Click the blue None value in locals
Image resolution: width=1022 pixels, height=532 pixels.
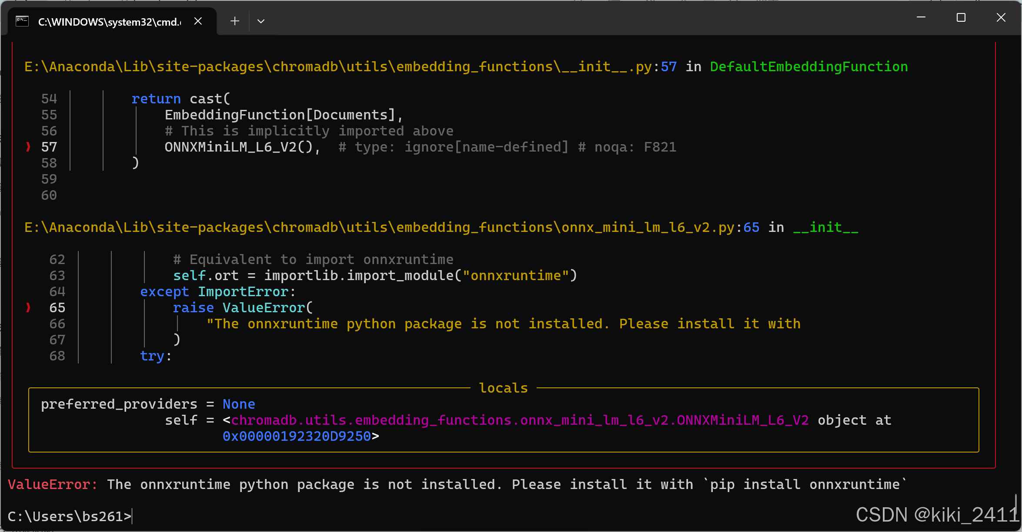(x=239, y=404)
